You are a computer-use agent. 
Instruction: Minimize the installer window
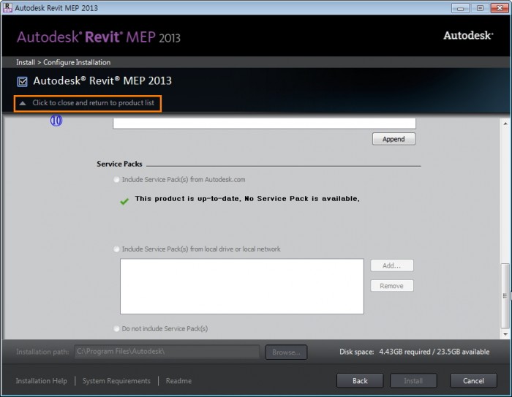click(460, 7)
